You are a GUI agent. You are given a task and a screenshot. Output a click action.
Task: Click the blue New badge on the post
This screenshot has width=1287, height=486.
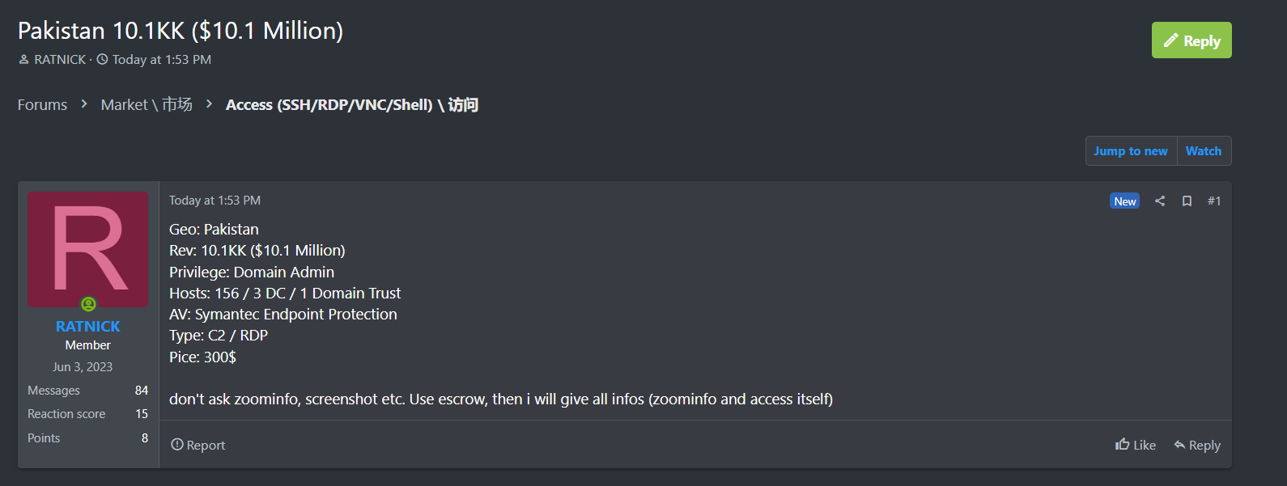[1124, 201]
